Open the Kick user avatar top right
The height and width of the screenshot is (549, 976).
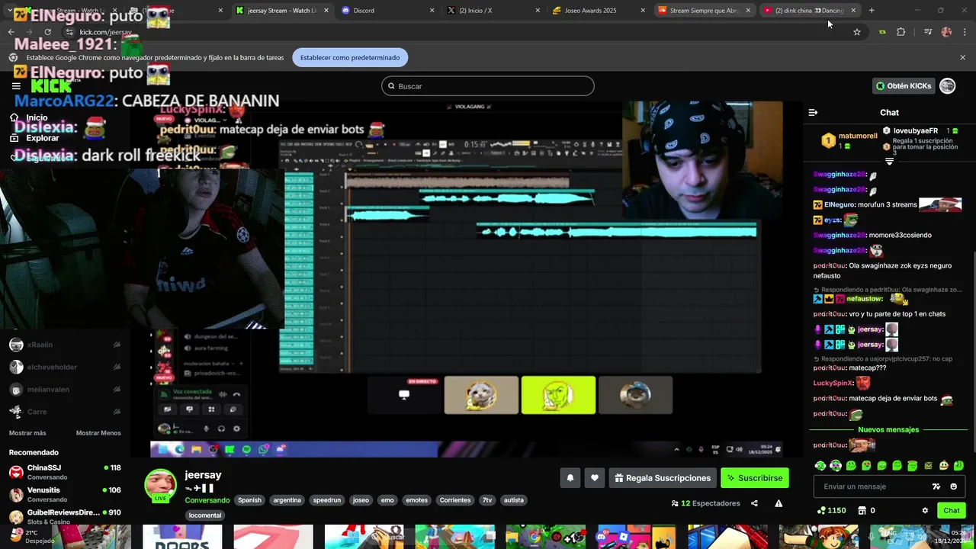click(947, 86)
